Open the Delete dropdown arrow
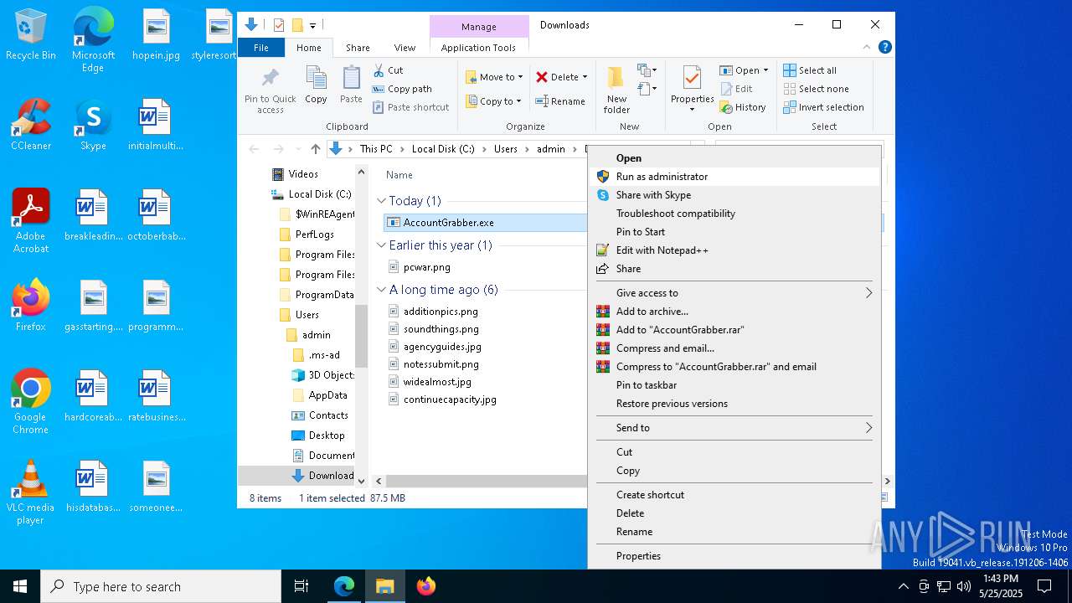1072x603 pixels. pos(585,77)
